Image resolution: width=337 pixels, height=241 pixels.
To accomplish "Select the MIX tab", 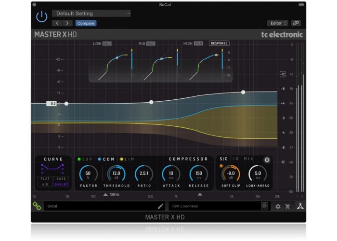I will click(x=248, y=159).
